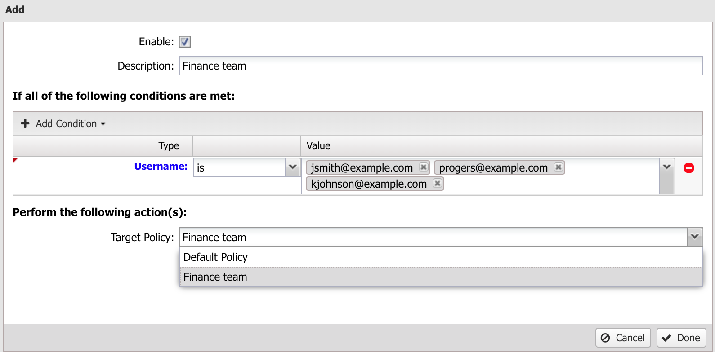Viewport: 715px width, 352px height.
Task: Expand the username Value list dropdown arrow
Action: click(667, 167)
